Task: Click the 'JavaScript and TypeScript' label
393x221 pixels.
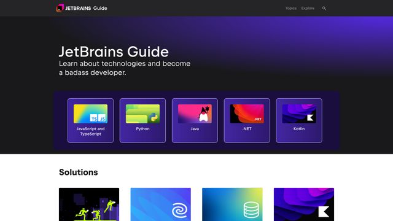Action: tap(90, 131)
